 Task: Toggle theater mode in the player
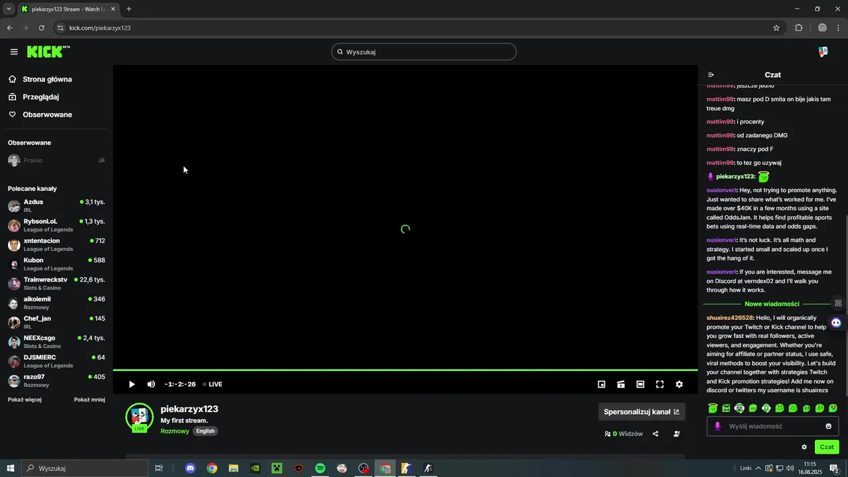pyautogui.click(x=640, y=384)
